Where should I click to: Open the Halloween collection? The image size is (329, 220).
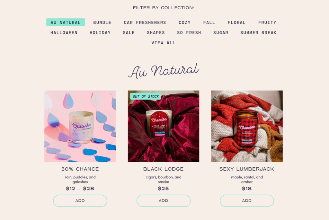(64, 32)
